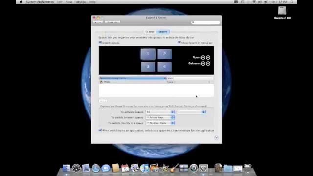Open Address Book from the Dock
The width and height of the screenshot is (313, 176).
tap(115, 168)
